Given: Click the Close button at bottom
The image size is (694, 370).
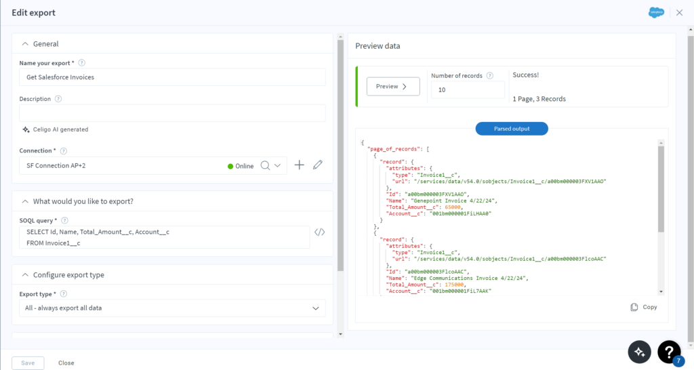Looking at the screenshot, I should click(66, 363).
